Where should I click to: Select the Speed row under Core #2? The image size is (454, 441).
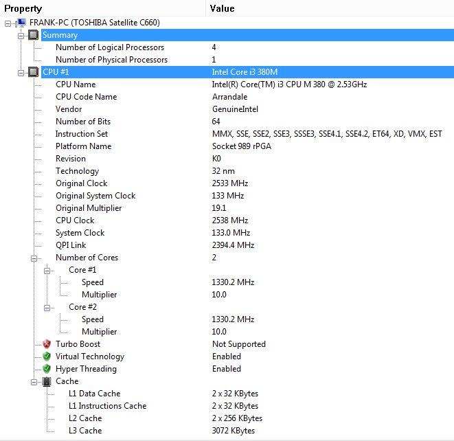point(227,319)
